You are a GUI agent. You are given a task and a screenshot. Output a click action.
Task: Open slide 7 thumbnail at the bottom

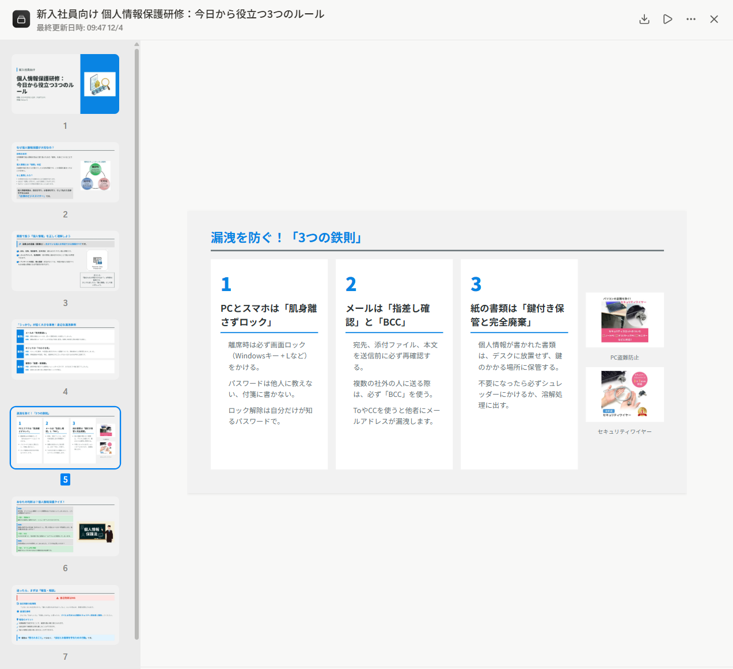pyautogui.click(x=65, y=614)
